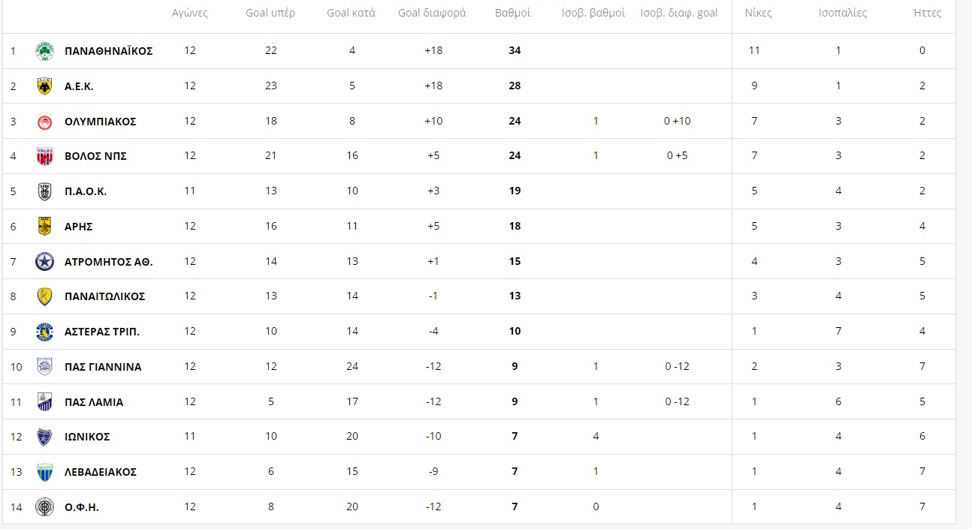Click the Panetolikos yellow shield crest
This screenshot has height=529, width=972.
(44, 296)
